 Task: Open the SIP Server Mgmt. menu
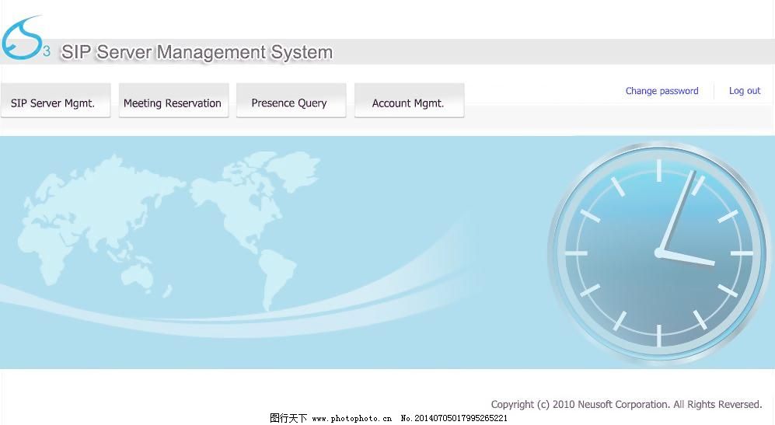pos(55,102)
